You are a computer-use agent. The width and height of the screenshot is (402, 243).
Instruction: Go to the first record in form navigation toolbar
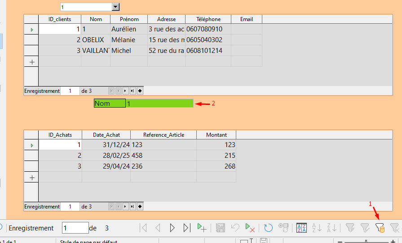coord(144,228)
